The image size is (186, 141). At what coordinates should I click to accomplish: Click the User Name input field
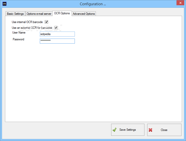(x=57, y=34)
